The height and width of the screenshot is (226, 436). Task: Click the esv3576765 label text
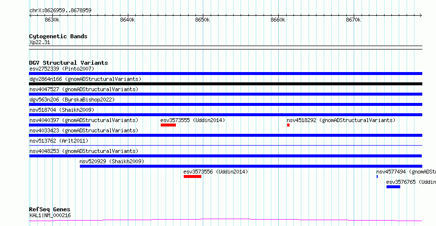411,182
